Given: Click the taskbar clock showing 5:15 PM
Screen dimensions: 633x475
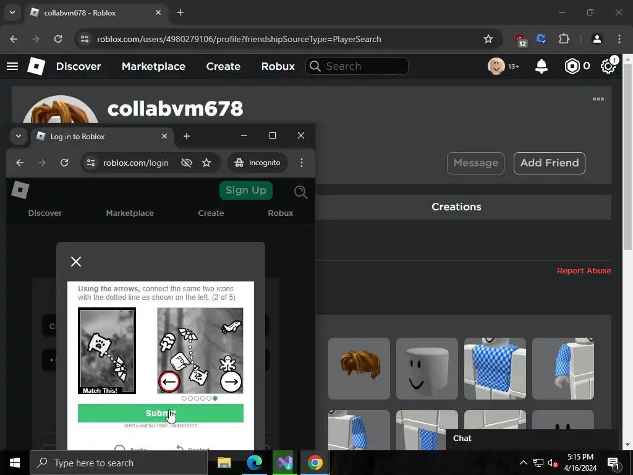Looking at the screenshot, I should 580,463.
